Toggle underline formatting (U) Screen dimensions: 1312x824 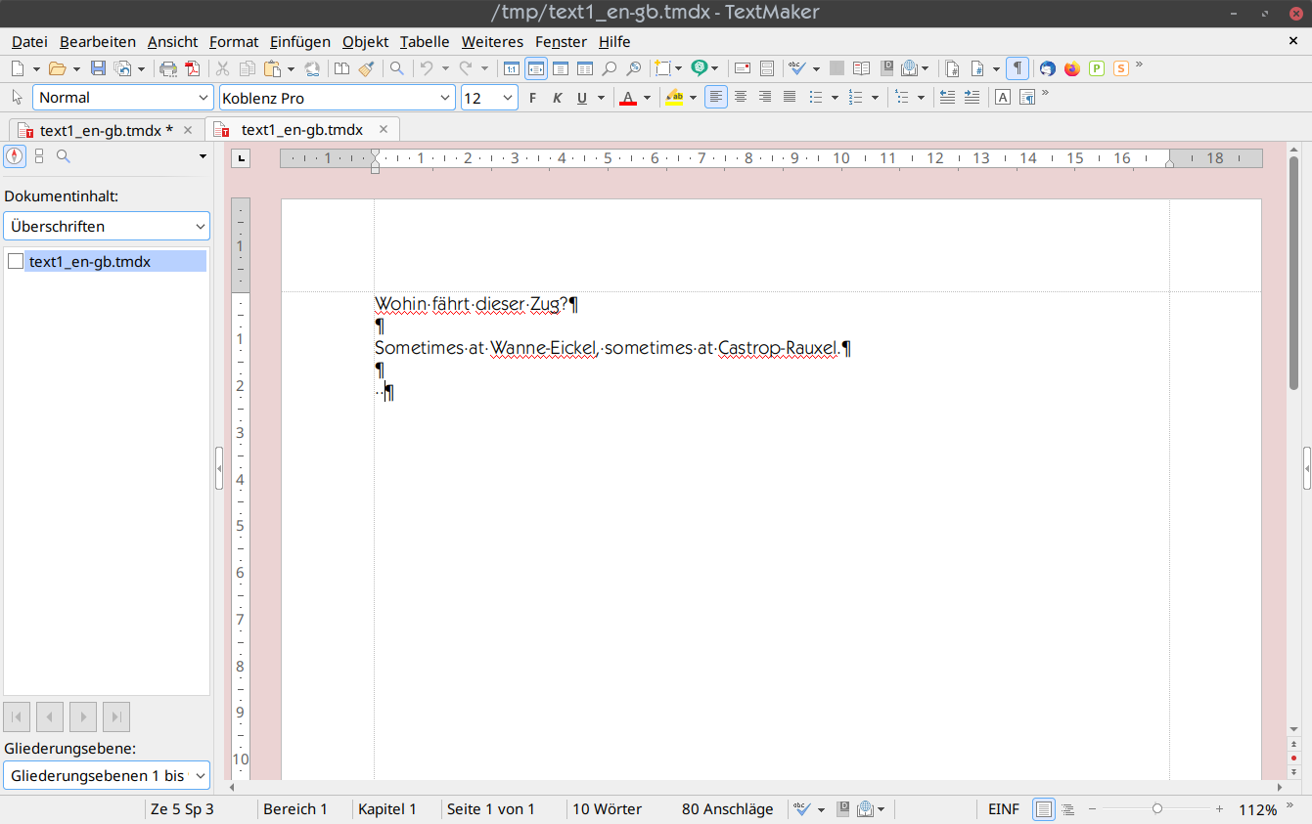[582, 97]
